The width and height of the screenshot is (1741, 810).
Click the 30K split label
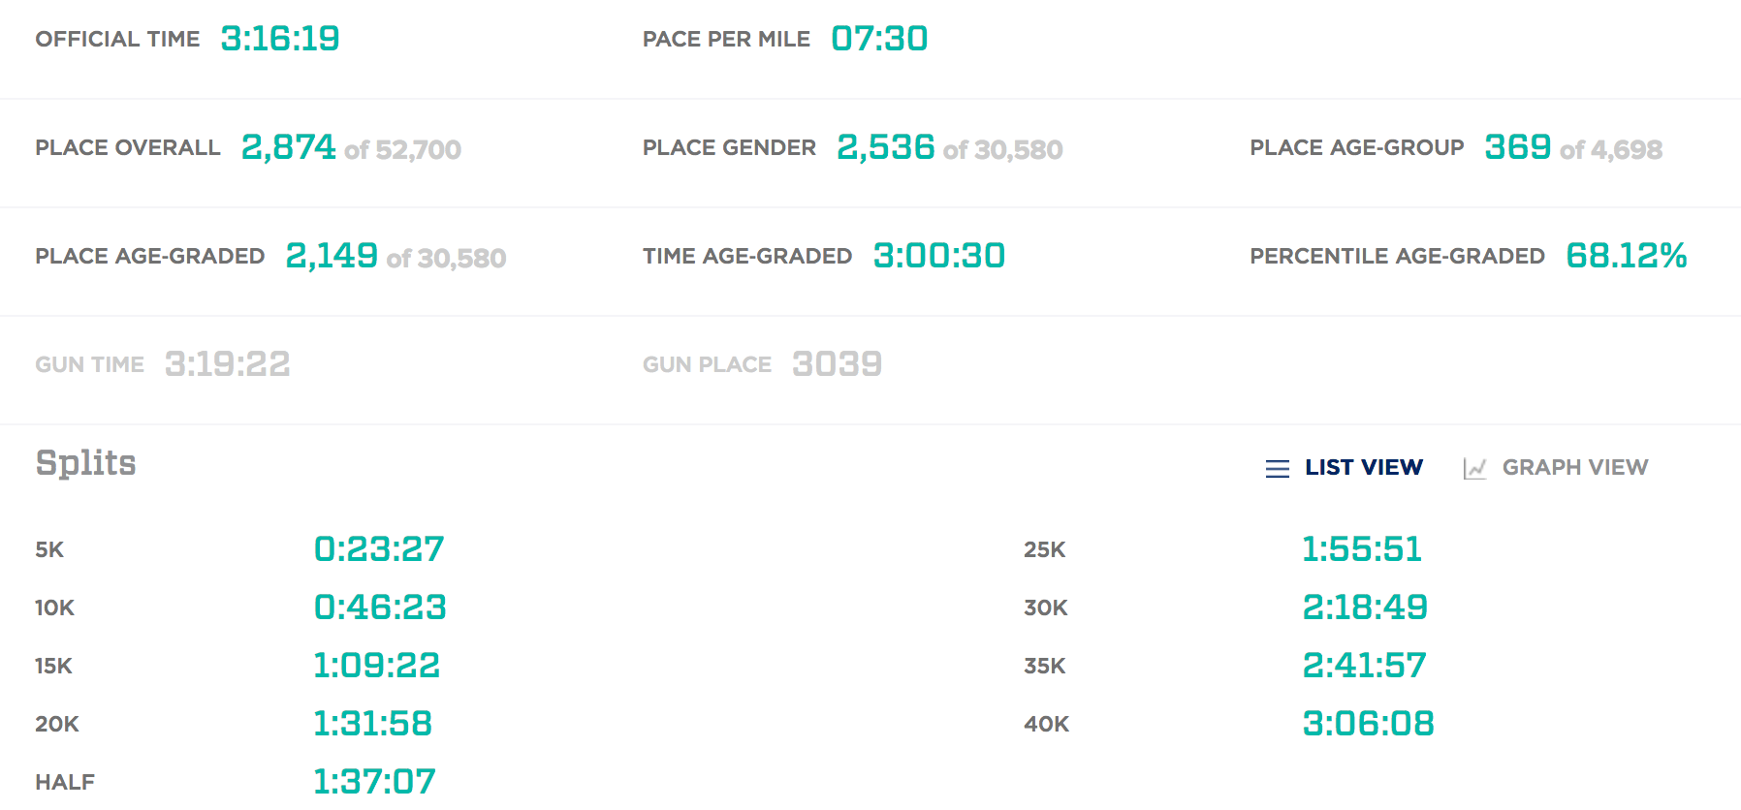[x=1045, y=607]
